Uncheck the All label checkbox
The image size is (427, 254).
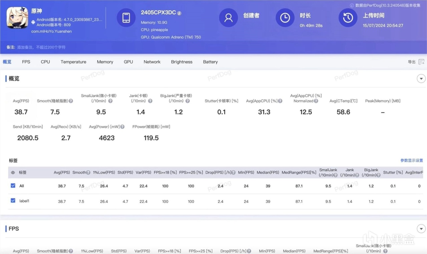point(13,185)
